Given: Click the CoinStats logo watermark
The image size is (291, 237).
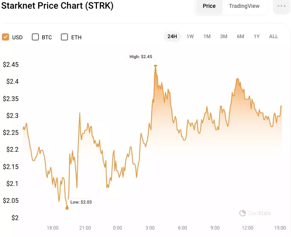Looking at the screenshot, I should tap(255, 213).
